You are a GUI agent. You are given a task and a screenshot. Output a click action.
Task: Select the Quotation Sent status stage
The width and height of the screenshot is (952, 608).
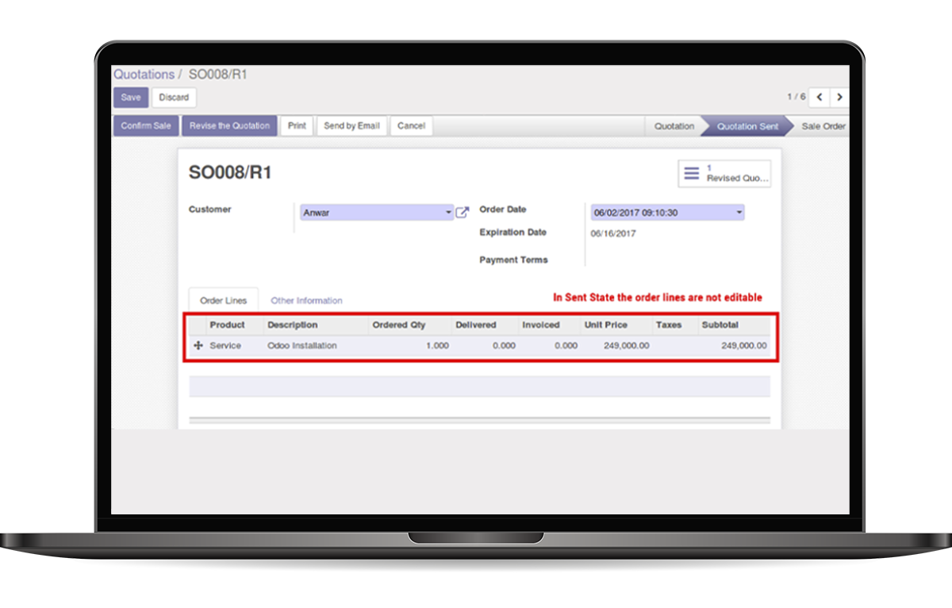click(747, 126)
